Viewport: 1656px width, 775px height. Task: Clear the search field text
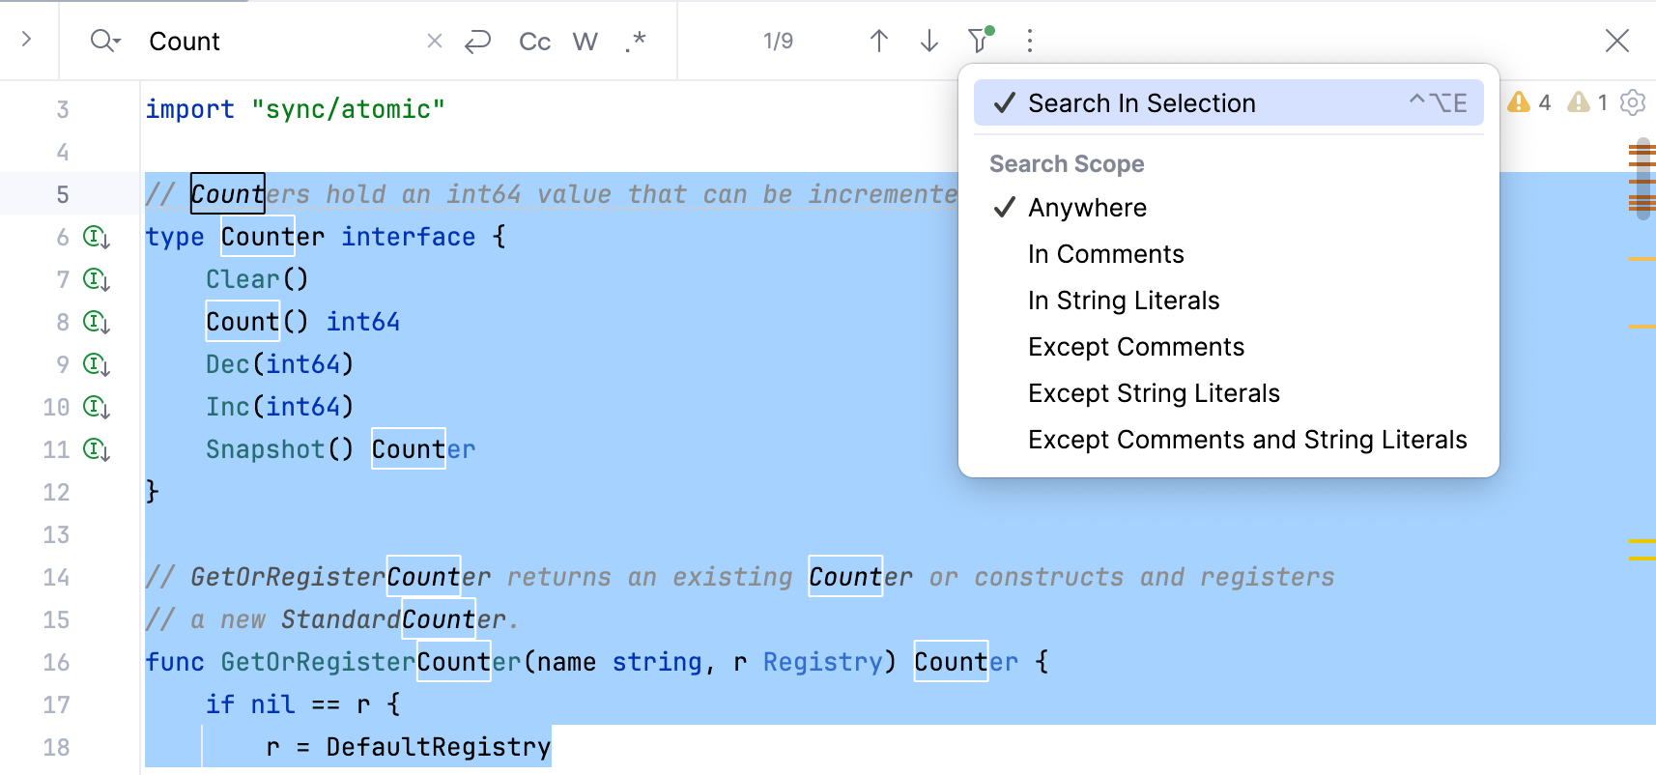(435, 41)
